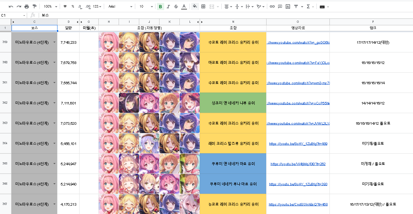Open YouTube link in row 359
Viewport: 413px width, 214px height.
(298, 42)
